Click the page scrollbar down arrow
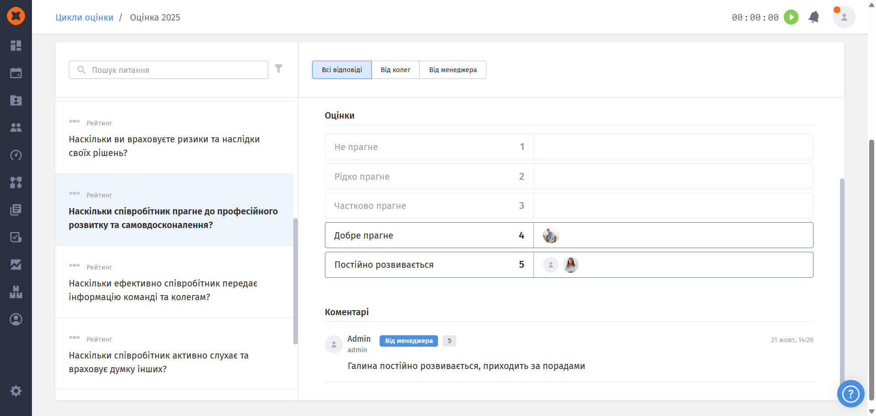 point(871,411)
